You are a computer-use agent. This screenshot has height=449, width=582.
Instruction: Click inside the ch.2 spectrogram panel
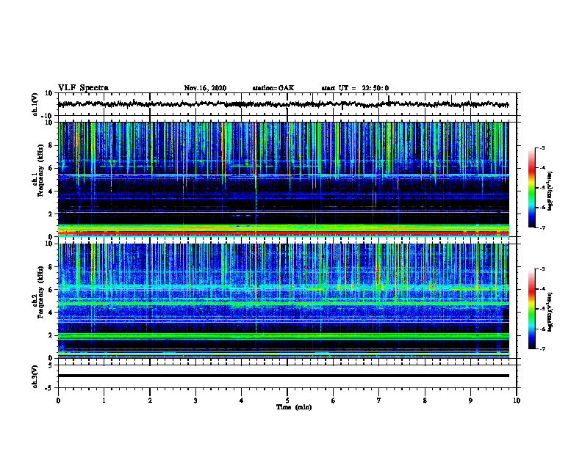pyautogui.click(x=283, y=301)
